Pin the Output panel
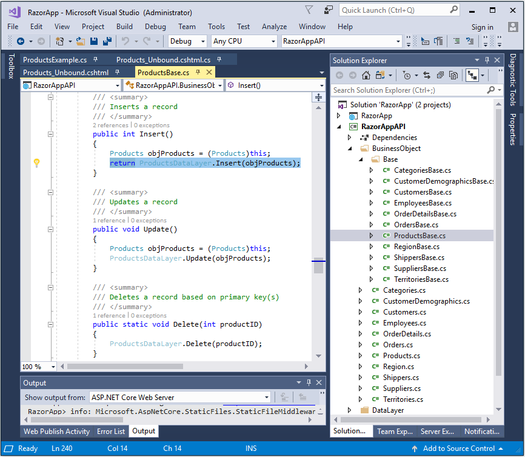This screenshot has height=457, width=525. coord(309,382)
